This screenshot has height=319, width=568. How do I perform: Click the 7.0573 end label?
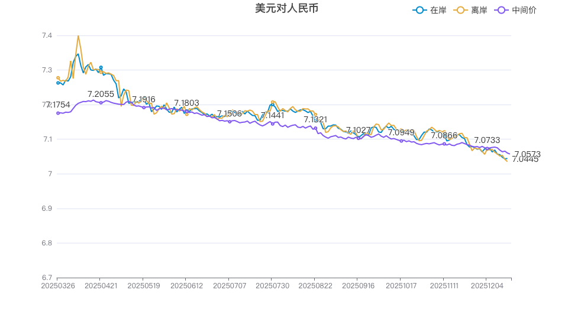tap(527, 154)
